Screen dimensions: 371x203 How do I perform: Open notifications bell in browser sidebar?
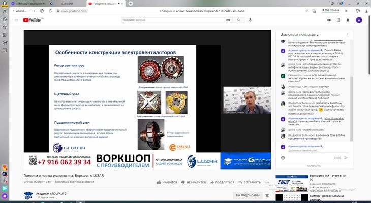click(x=5, y=12)
